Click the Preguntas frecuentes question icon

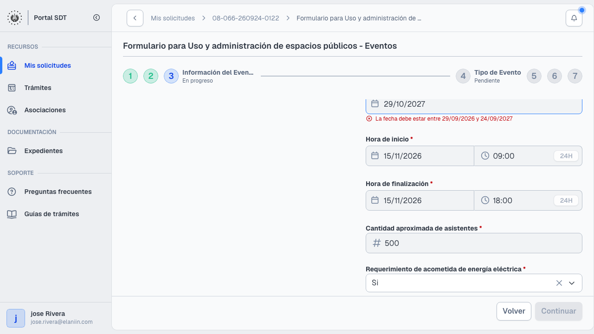(12, 192)
